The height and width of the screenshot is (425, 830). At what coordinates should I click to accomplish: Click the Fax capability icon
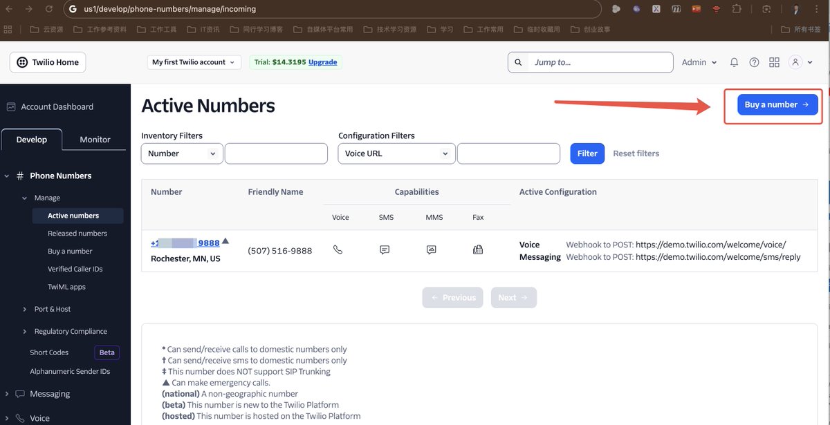[x=477, y=249]
